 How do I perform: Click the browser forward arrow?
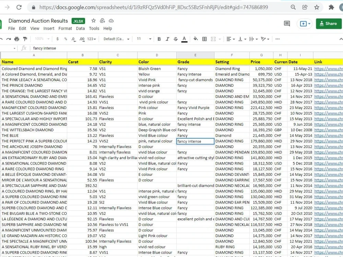click(x=7, y=7)
